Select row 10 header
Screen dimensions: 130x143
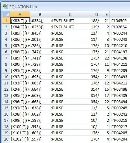6,77
